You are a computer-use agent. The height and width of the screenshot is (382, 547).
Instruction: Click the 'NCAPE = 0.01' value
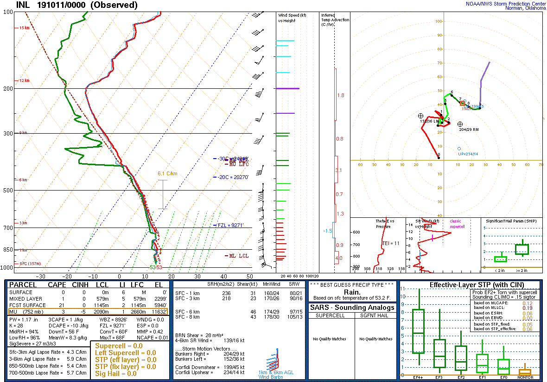(x=152, y=338)
